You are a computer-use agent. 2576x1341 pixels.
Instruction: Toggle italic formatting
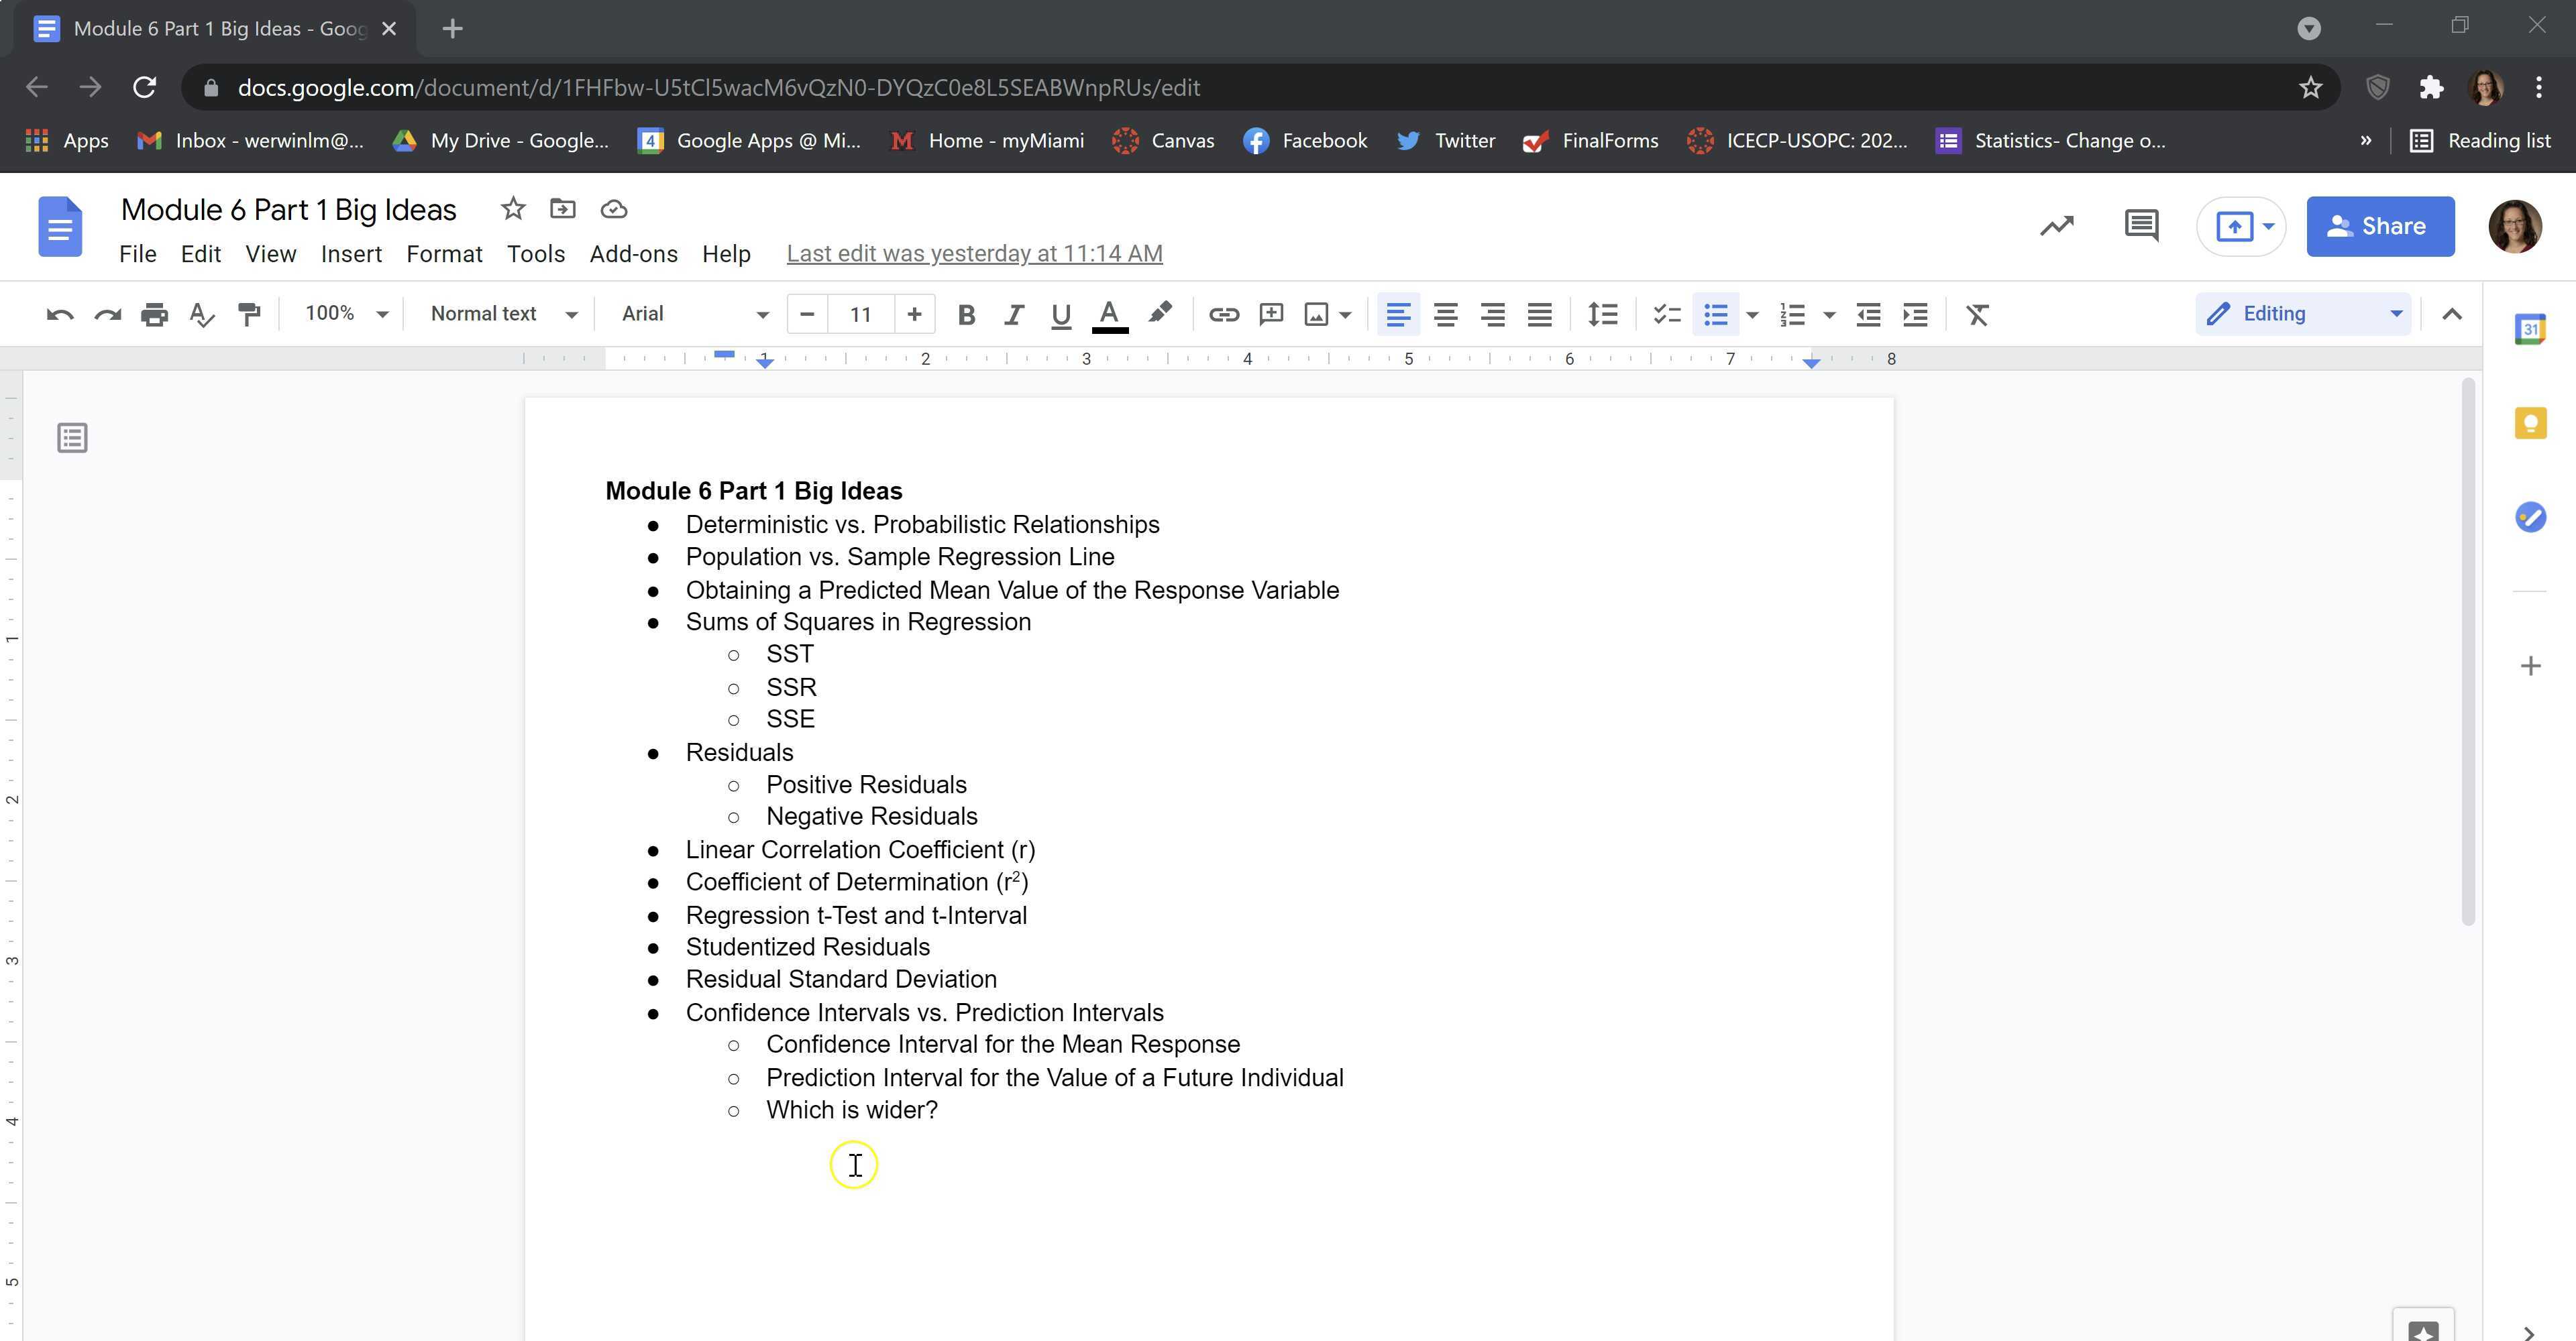[x=1013, y=314]
